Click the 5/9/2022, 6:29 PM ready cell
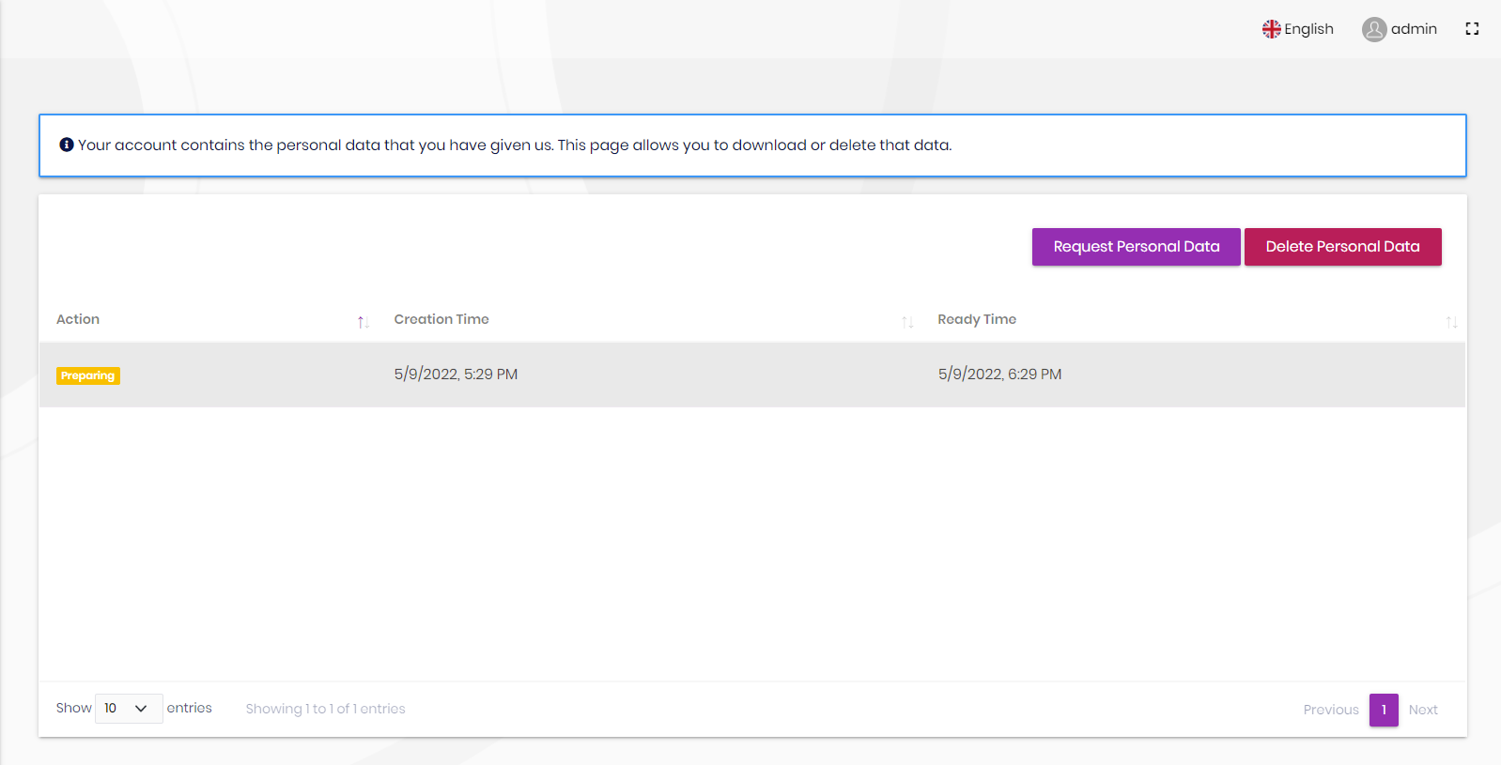 [999, 375]
